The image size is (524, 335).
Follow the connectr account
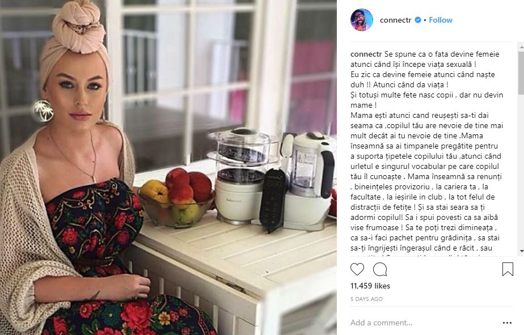[x=441, y=20]
